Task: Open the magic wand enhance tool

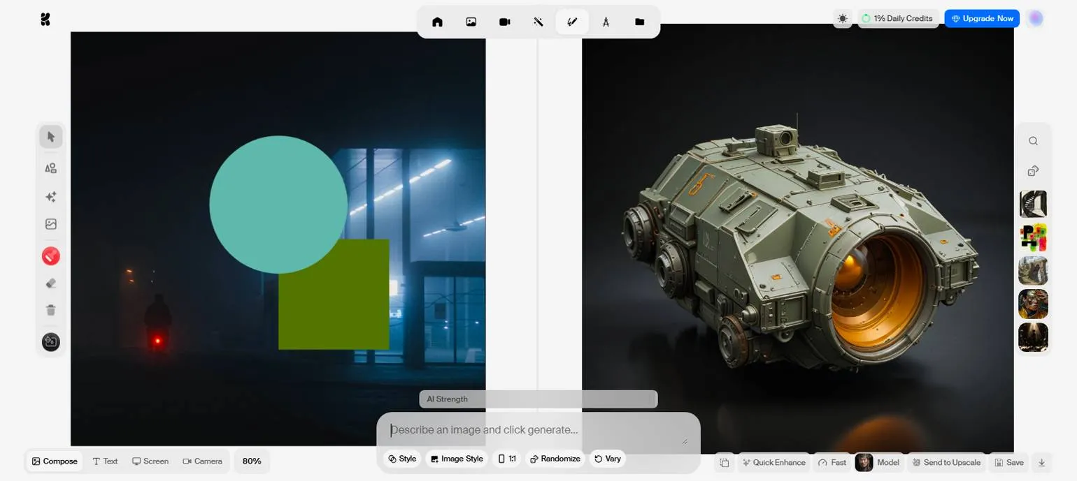Action: pyautogui.click(x=538, y=22)
